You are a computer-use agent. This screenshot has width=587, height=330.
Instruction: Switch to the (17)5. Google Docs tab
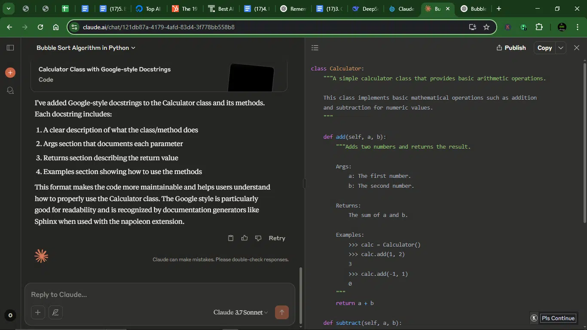(x=112, y=9)
